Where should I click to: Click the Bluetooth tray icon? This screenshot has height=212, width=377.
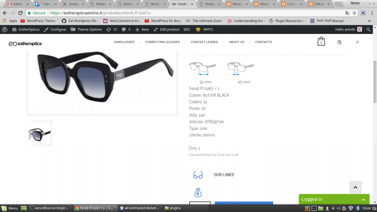coord(357,208)
